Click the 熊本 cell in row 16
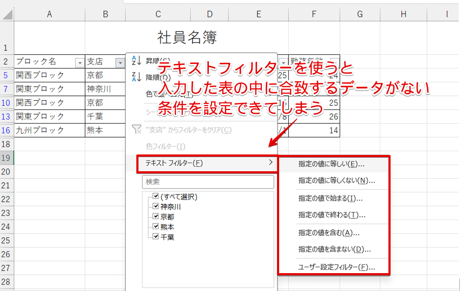The image size is (462, 291). [x=105, y=130]
